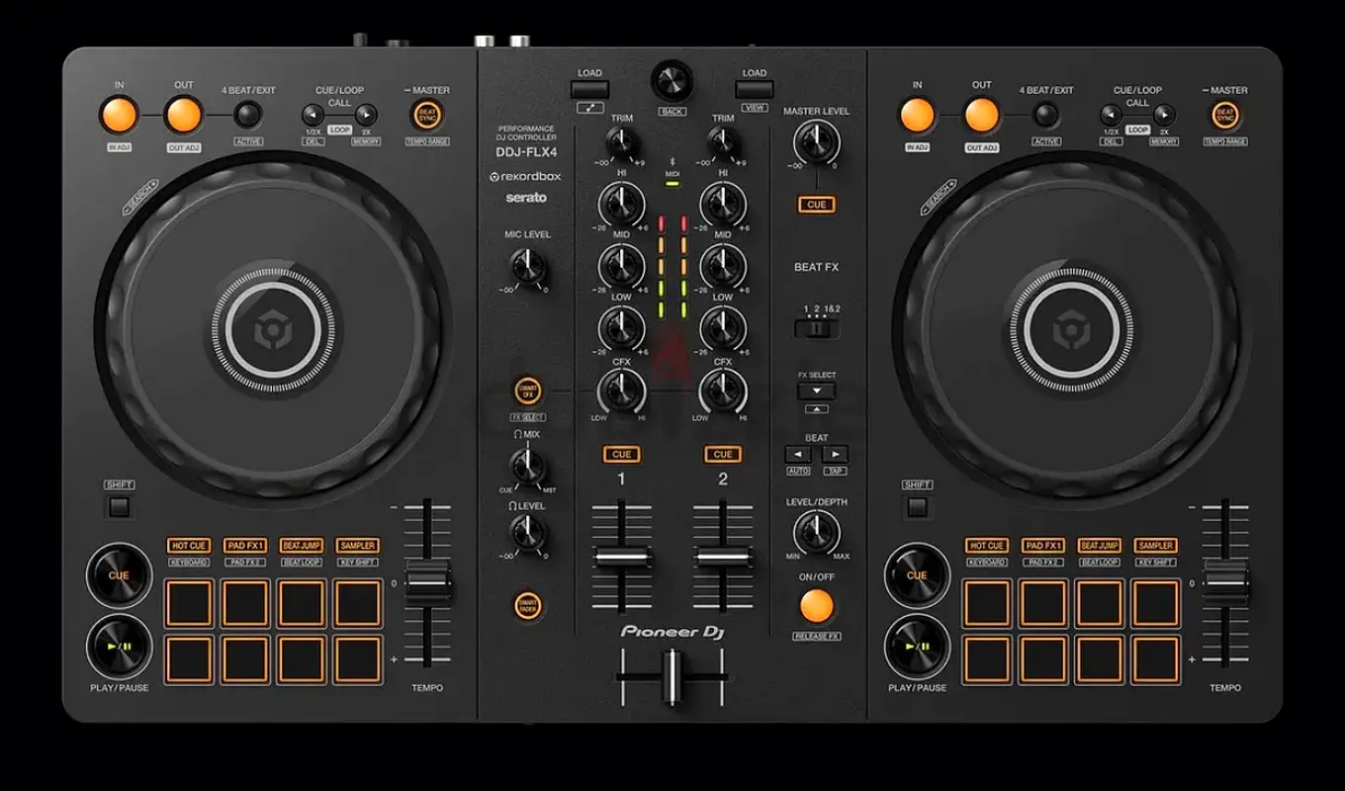
Task: Toggle BEAT SYNC on the left deck
Action: point(428,115)
